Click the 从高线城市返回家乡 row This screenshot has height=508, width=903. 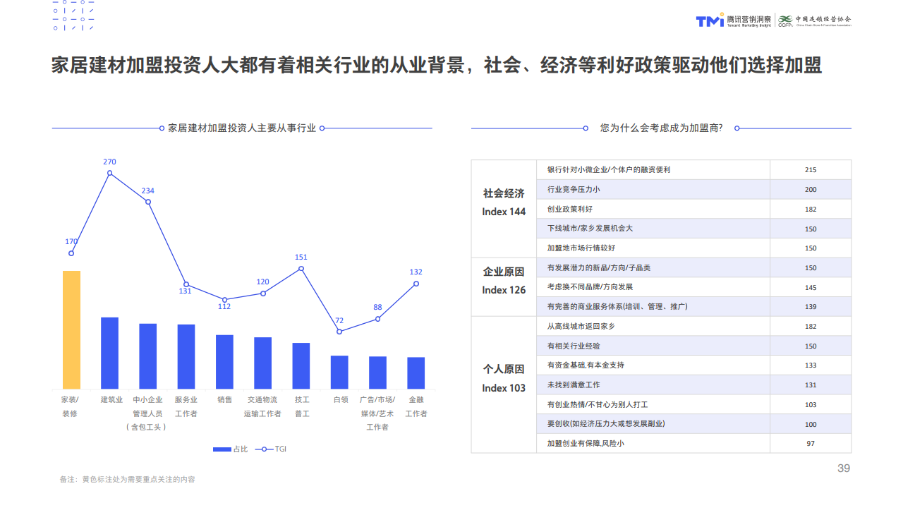[653, 326]
